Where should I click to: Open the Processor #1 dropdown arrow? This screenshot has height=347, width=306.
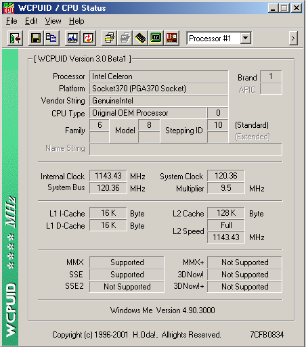(245, 39)
